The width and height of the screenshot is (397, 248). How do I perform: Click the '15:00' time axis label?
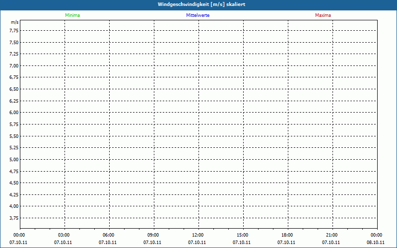pyautogui.click(x=242, y=235)
